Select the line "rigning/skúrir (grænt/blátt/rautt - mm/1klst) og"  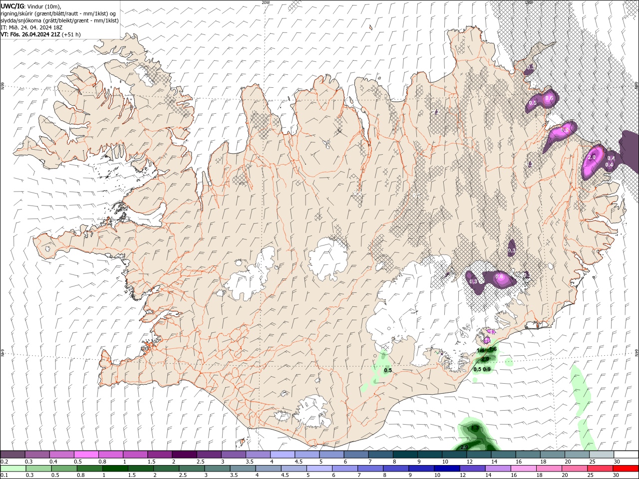58,13
